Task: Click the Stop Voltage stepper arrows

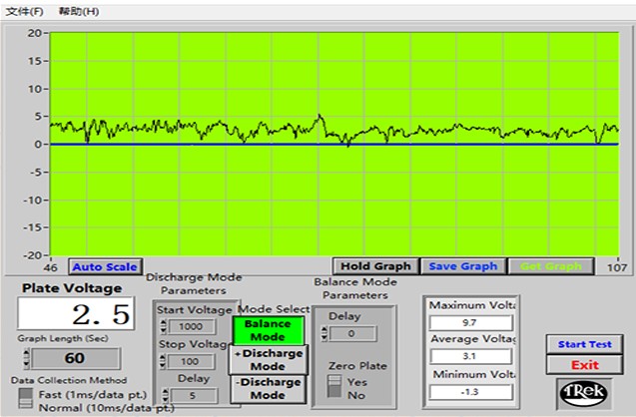Action: tap(164, 360)
